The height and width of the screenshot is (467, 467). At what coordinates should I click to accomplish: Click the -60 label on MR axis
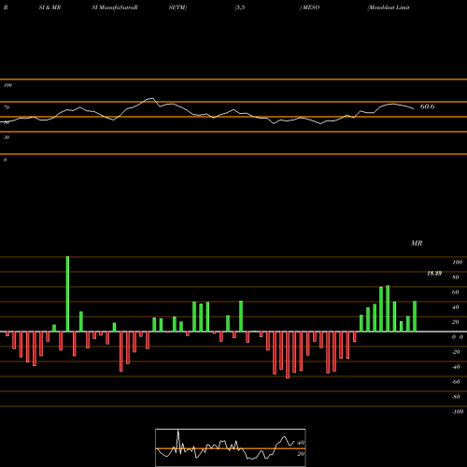click(456, 382)
